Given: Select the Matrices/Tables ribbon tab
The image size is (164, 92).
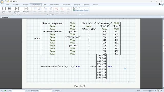Looking at the screenshot, I should coord(36,5).
